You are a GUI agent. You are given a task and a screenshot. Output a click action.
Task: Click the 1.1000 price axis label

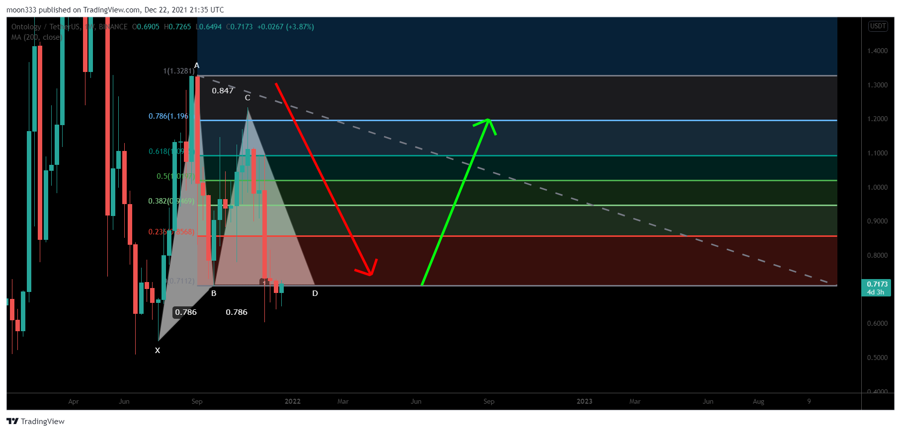pos(877,153)
